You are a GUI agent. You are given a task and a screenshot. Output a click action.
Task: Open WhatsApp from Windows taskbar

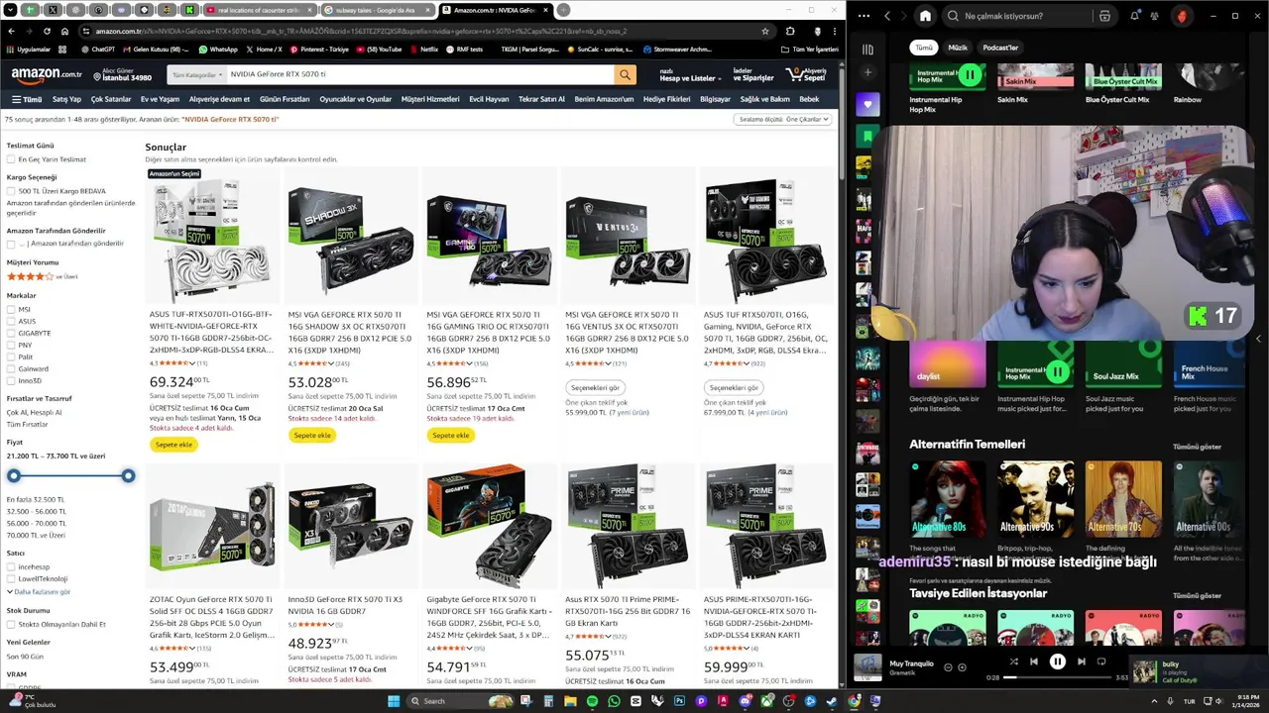614,701
